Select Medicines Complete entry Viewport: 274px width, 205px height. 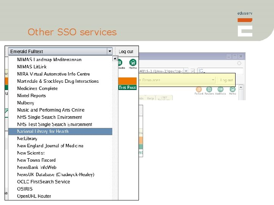[x=37, y=88]
